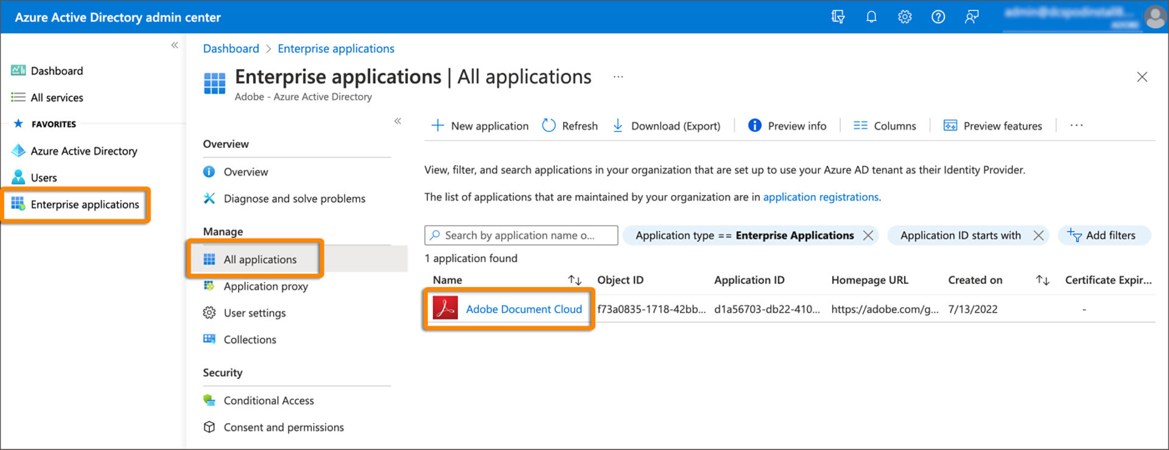Open the Adobe Document Cloud application
The width and height of the screenshot is (1169, 450).
[x=524, y=309]
